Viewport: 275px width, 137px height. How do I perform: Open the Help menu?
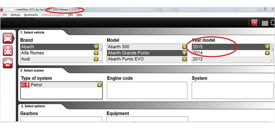point(79,15)
